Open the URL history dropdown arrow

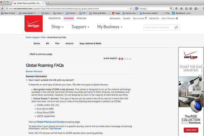tap(128, 9)
